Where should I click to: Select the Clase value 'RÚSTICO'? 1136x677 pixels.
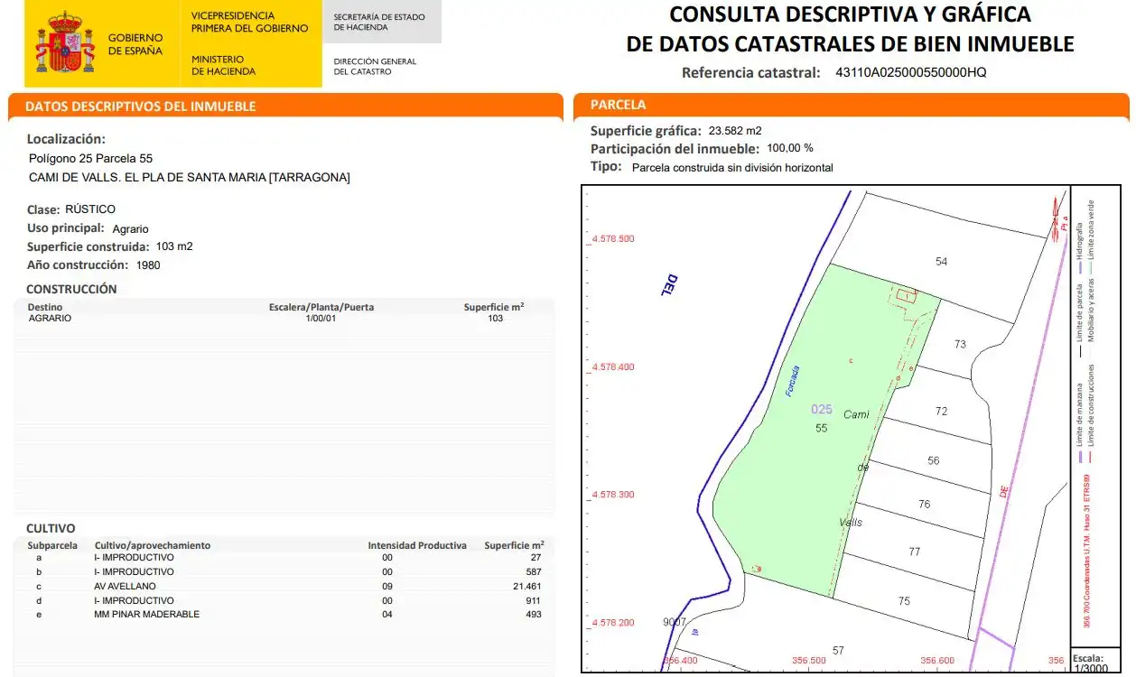point(90,209)
